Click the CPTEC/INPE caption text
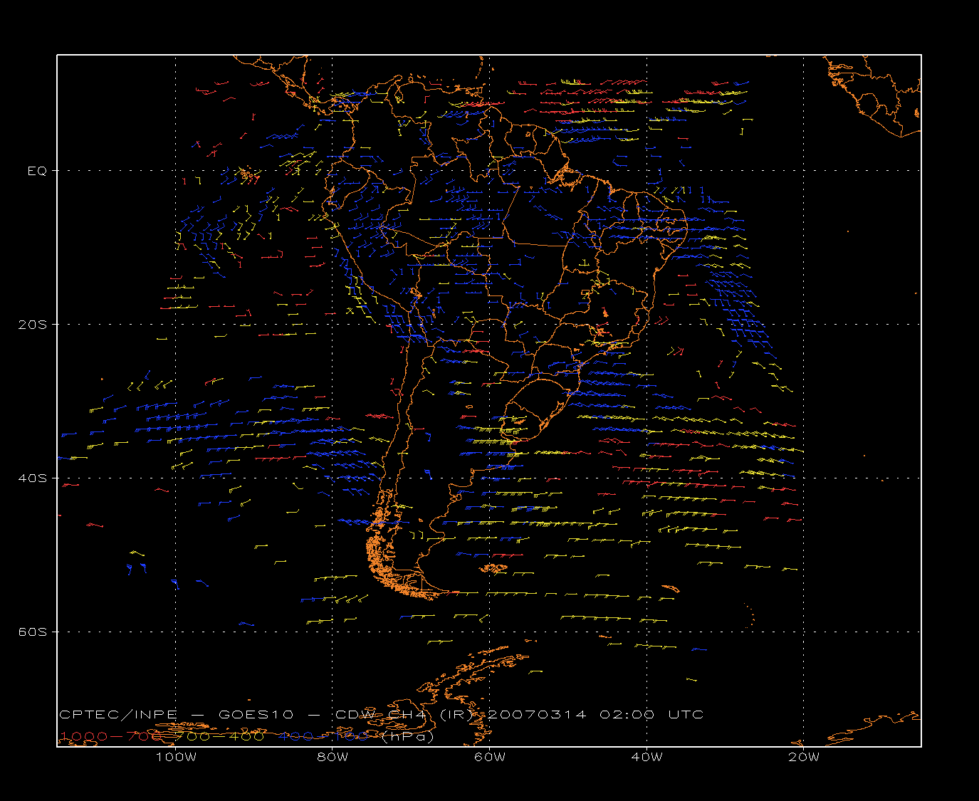This screenshot has width=979, height=801. click(120, 714)
